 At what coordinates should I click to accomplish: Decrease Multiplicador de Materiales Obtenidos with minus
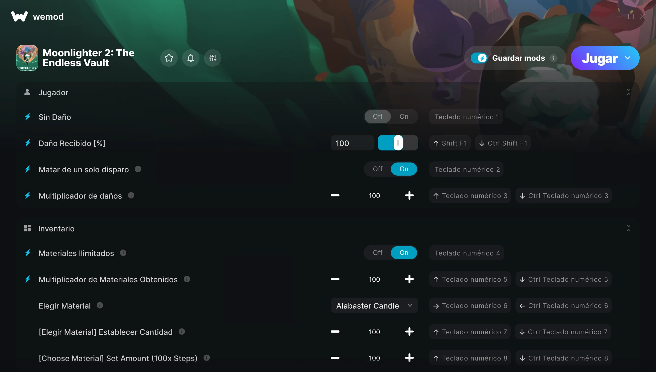click(335, 279)
